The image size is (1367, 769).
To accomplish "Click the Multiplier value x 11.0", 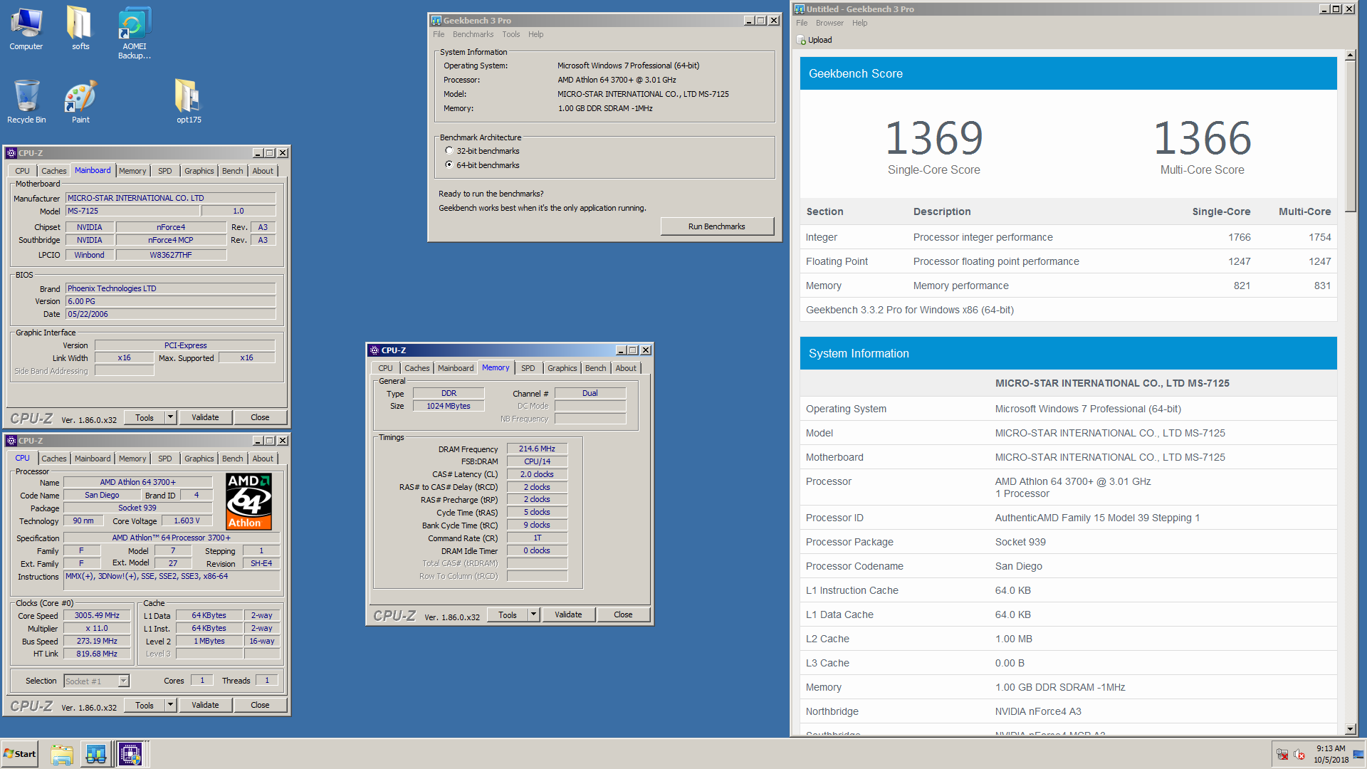I will pos(97,628).
